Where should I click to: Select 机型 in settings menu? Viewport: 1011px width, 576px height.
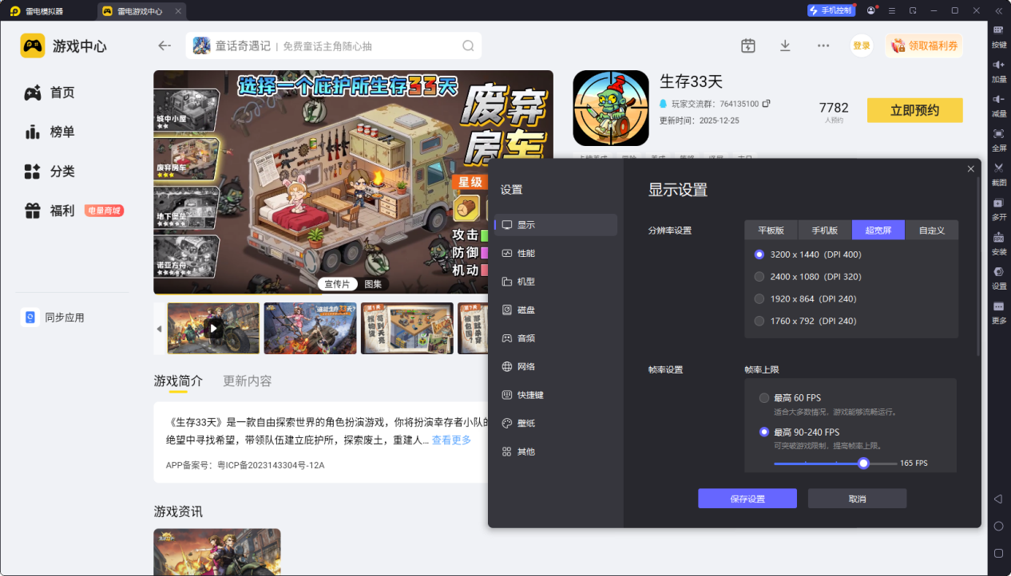point(556,282)
